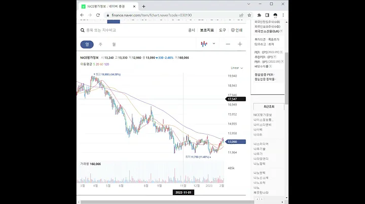The height and width of the screenshot is (204, 365).
Task: Toggle the browser side panel icon
Action: (x=267, y=15)
